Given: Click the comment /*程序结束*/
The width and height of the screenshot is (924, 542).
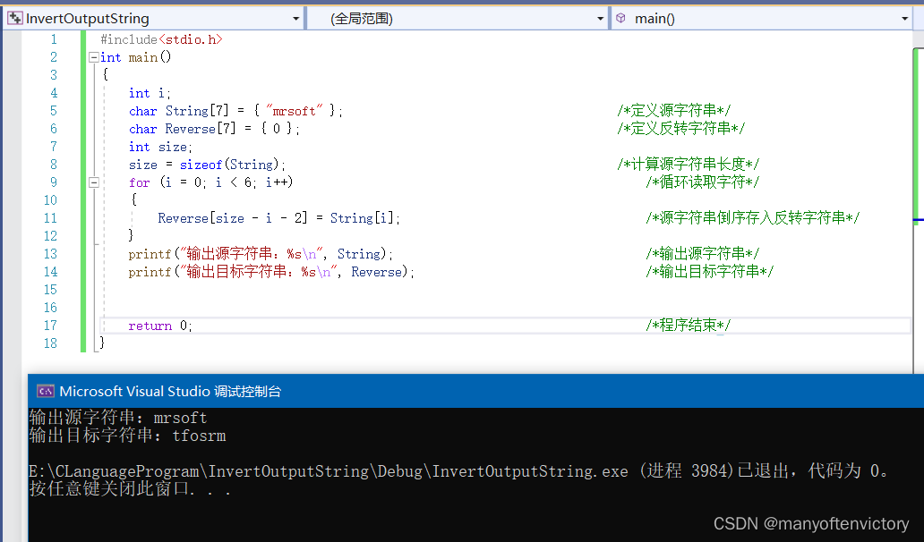Looking at the screenshot, I should pos(689,325).
